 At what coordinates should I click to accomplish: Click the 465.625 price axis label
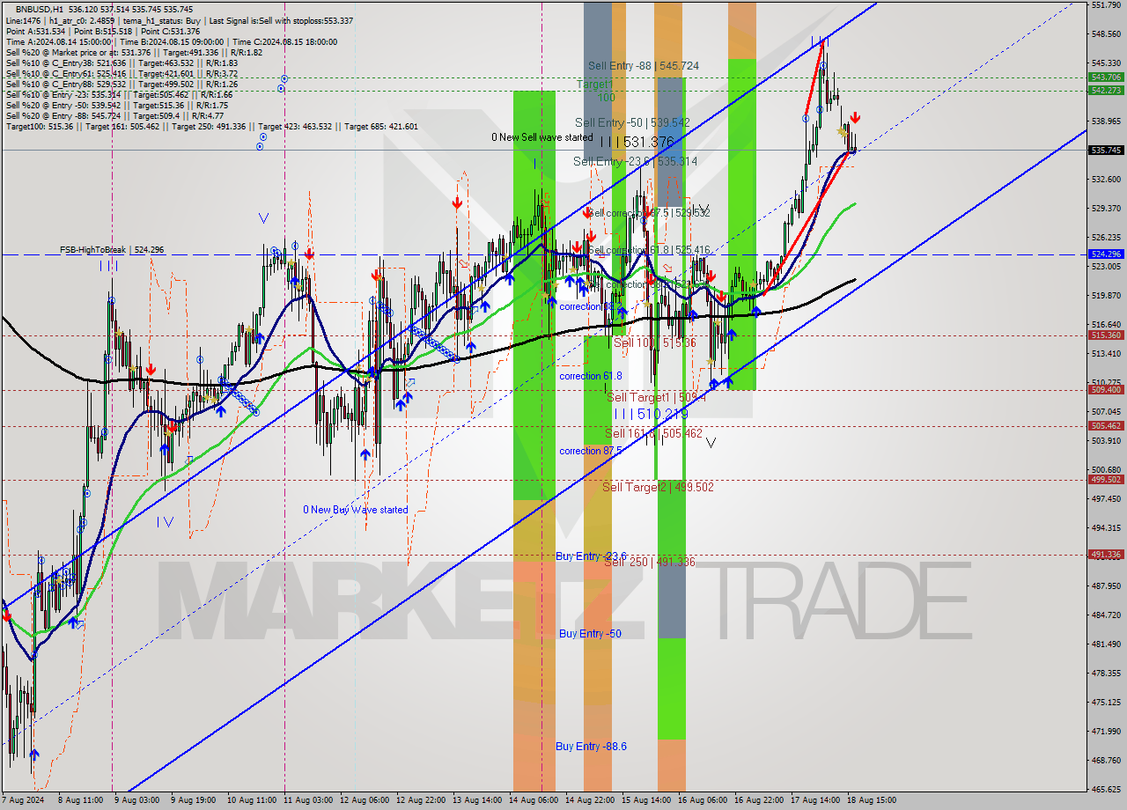tap(1106, 790)
